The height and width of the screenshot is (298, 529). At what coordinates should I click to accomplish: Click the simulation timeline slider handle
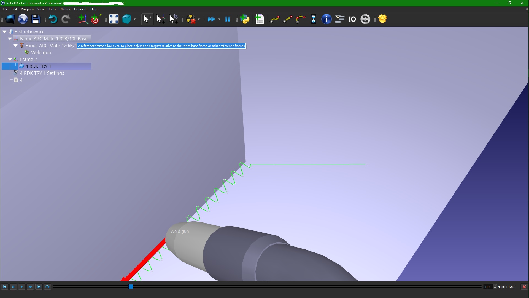click(x=131, y=287)
